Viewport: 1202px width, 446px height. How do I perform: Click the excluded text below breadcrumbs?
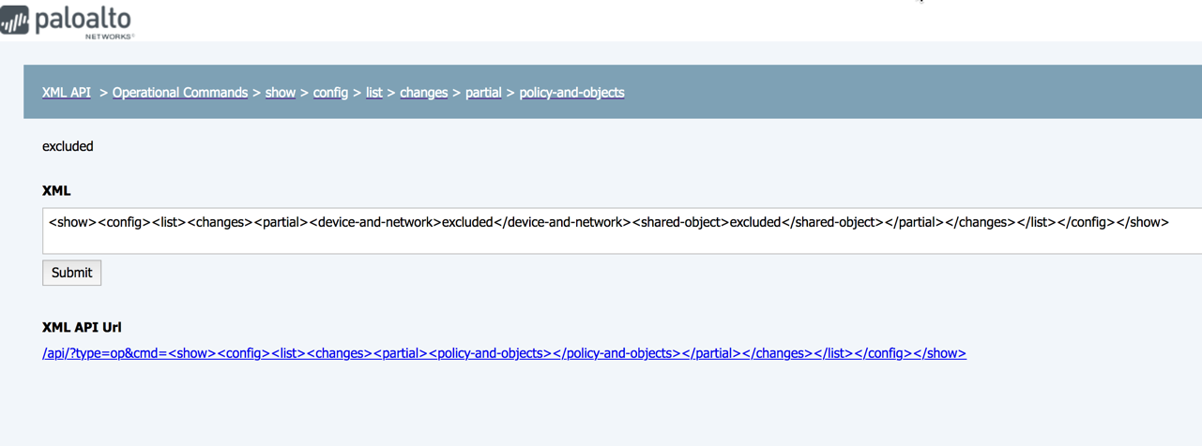pos(68,146)
